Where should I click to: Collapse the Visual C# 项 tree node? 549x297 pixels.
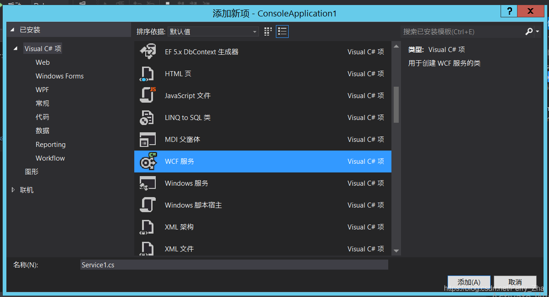(16, 49)
